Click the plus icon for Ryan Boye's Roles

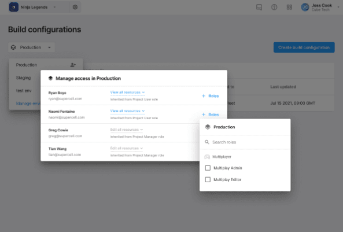pyautogui.click(x=204, y=96)
